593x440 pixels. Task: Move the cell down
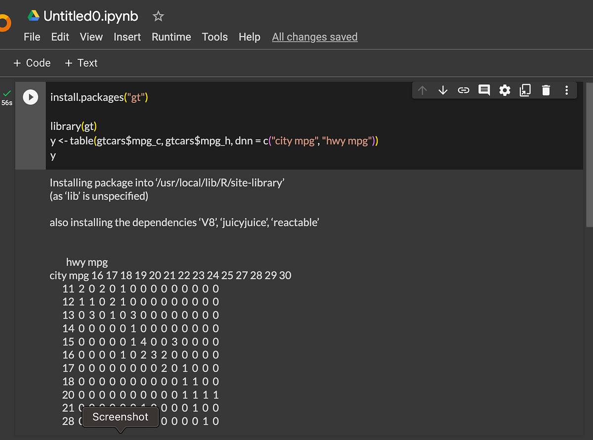point(443,90)
